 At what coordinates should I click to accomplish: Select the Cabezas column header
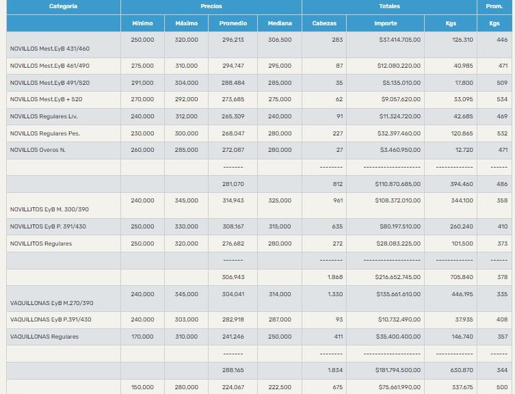pyautogui.click(x=323, y=23)
